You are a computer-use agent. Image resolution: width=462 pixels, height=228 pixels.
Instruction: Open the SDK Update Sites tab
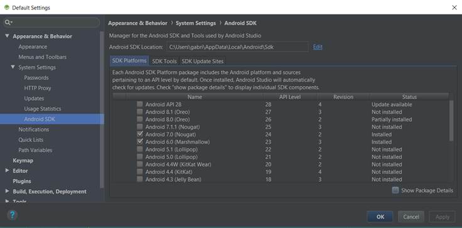click(203, 61)
